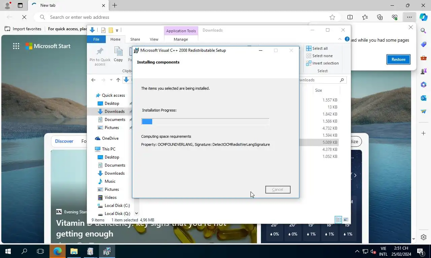
Task: Click Import favorites link
Action: click(x=23, y=29)
